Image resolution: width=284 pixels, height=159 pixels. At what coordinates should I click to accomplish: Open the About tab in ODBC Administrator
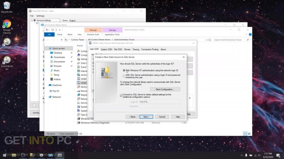pyautogui.click(x=163, y=49)
